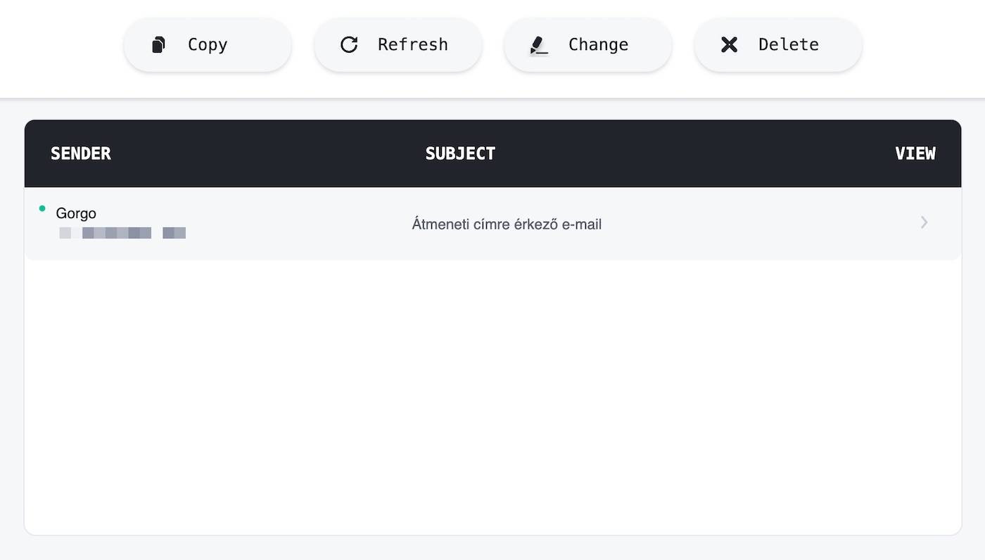The image size is (985, 560).
Task: Click the SENDER column header
Action: coord(81,153)
